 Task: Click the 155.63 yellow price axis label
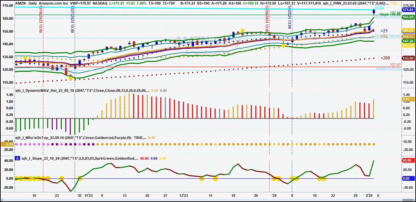coord(408,30)
